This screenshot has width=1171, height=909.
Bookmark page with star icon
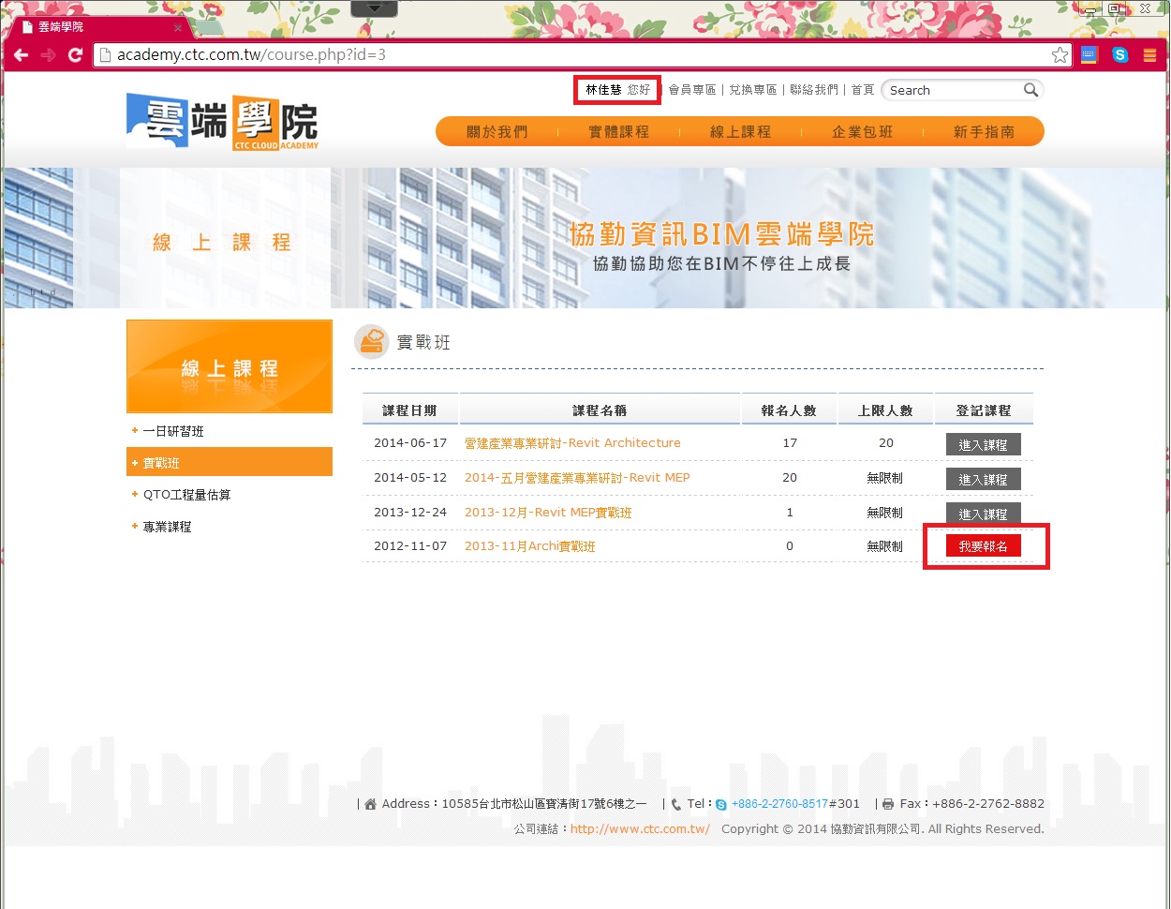coord(1060,55)
